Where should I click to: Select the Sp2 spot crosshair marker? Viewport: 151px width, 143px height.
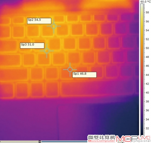[54, 26]
